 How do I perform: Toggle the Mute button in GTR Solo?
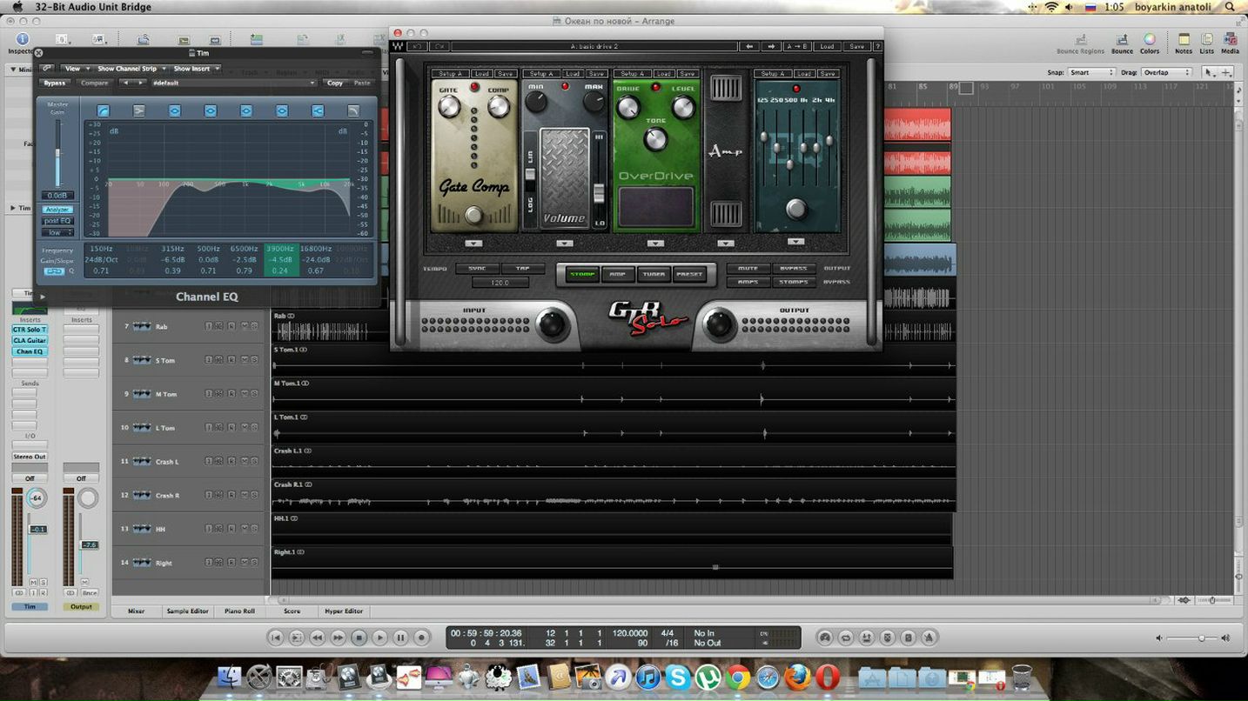(748, 269)
